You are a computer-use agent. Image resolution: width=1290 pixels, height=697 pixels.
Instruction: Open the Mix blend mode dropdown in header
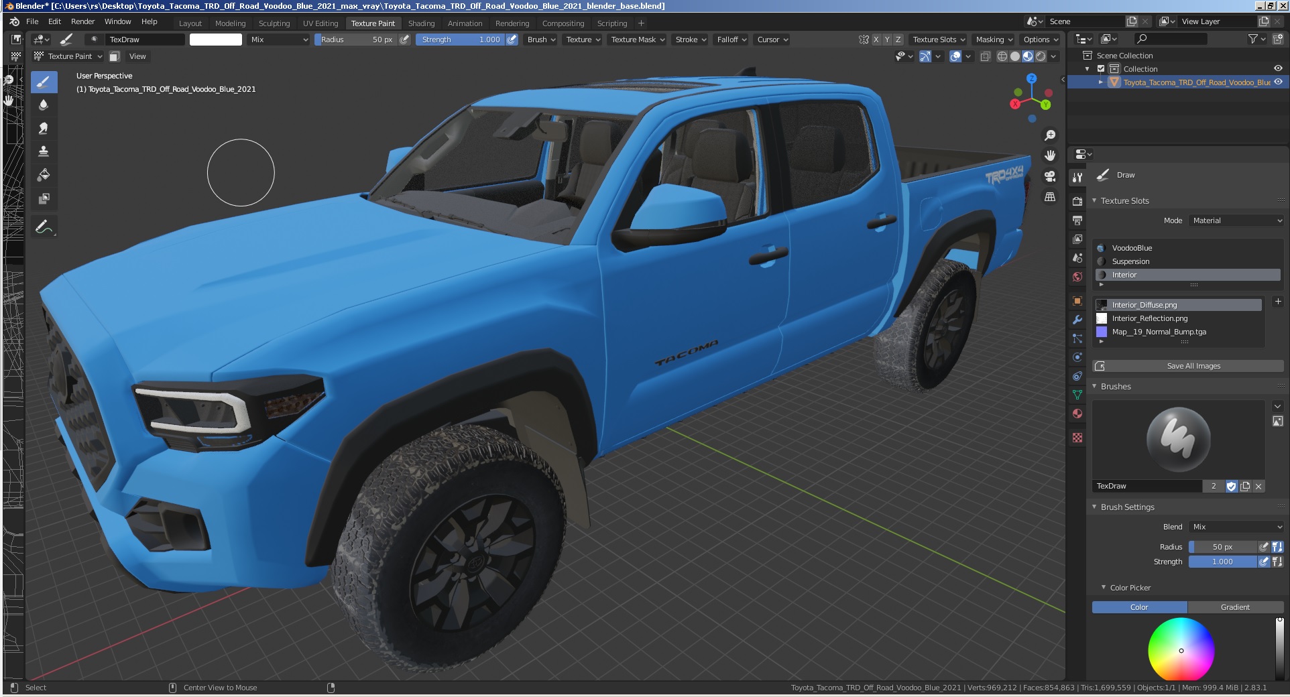(x=279, y=40)
